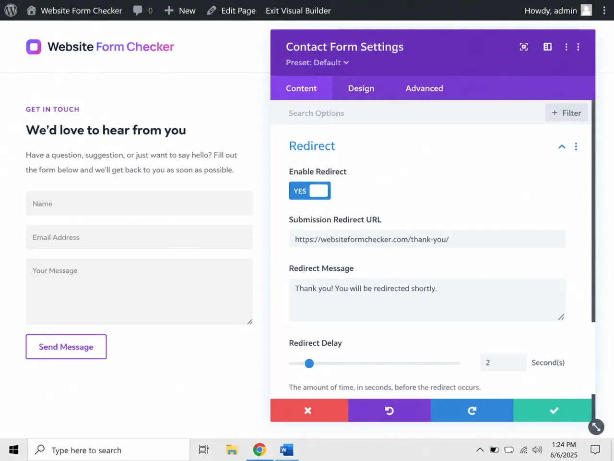Viewport: 614px width, 461px height.
Task: Open the modal's rightmost vertical dots menu
Action: click(578, 47)
